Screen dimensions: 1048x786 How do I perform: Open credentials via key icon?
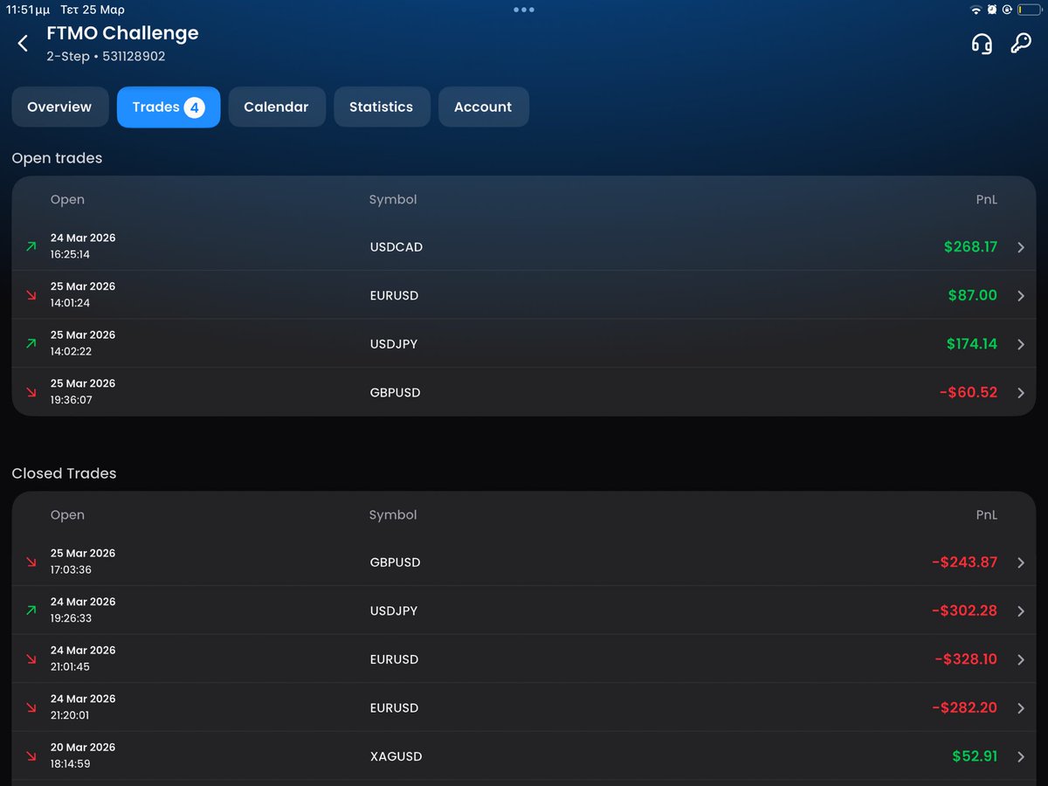1021,44
